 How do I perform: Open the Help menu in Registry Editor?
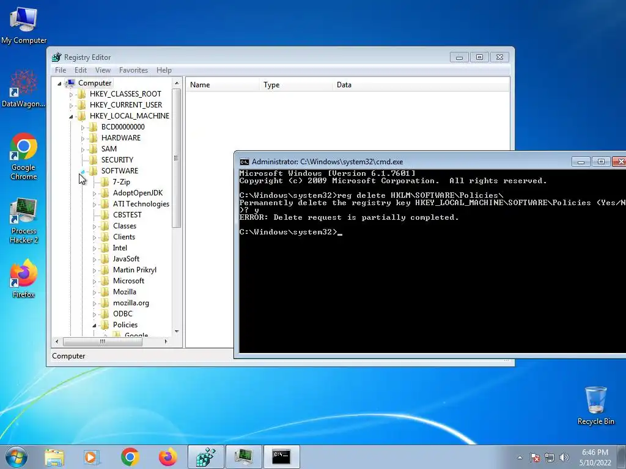(164, 70)
